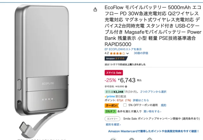This screenshot has width=203, height=140.
Task: Click the 詳細はこちら points details link
Action: 141,100
